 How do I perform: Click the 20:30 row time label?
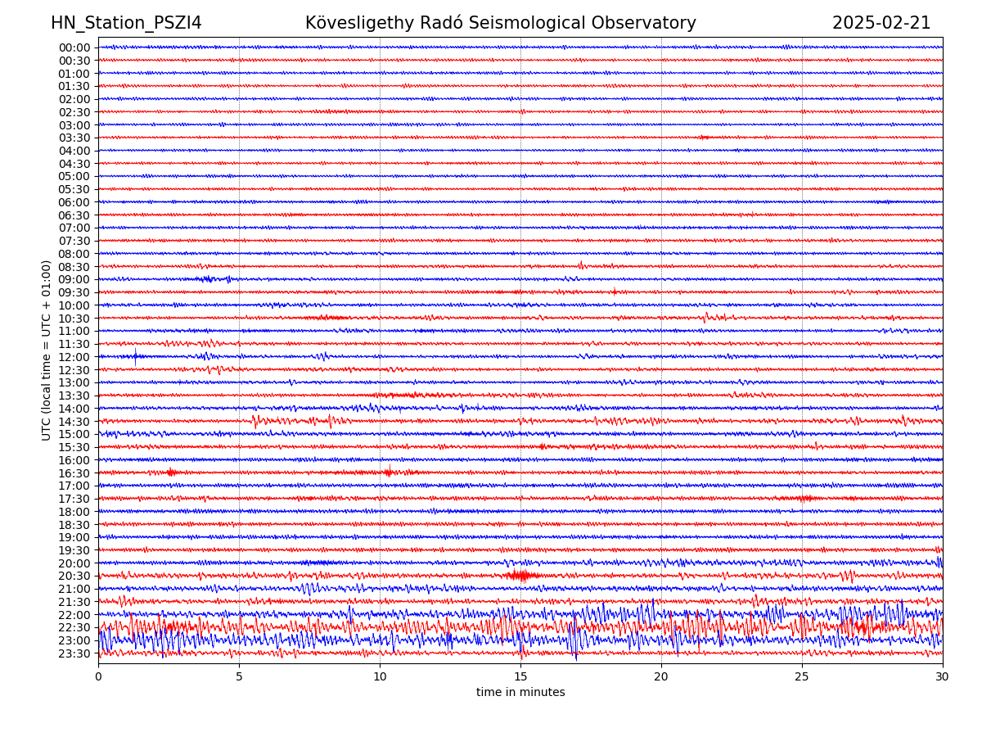(74, 576)
